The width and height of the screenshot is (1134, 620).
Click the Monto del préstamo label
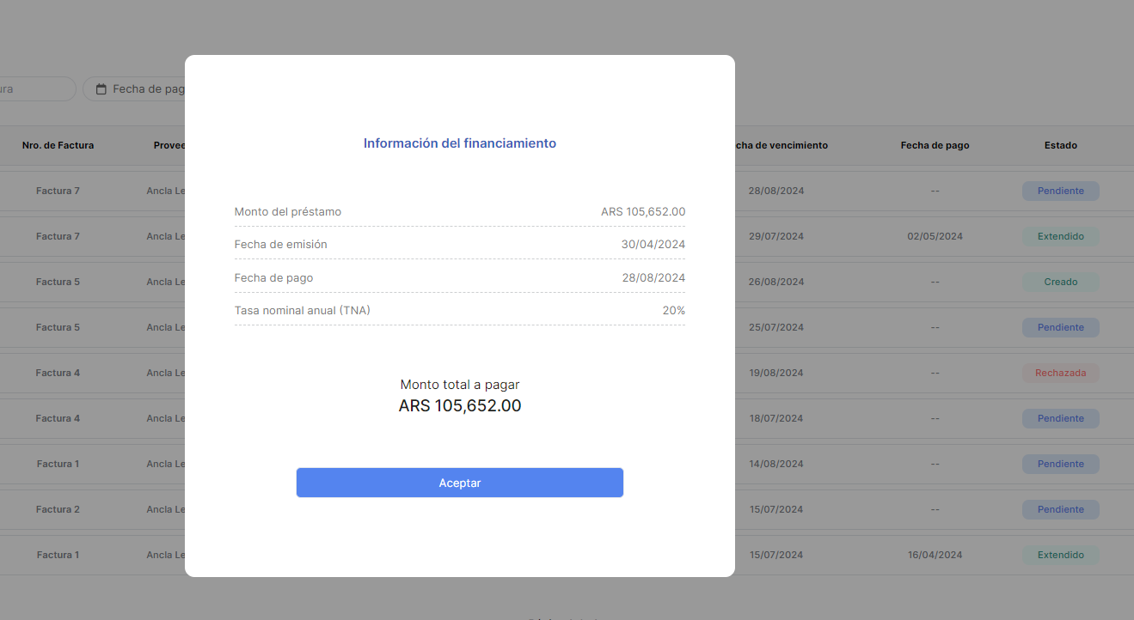coord(287,211)
